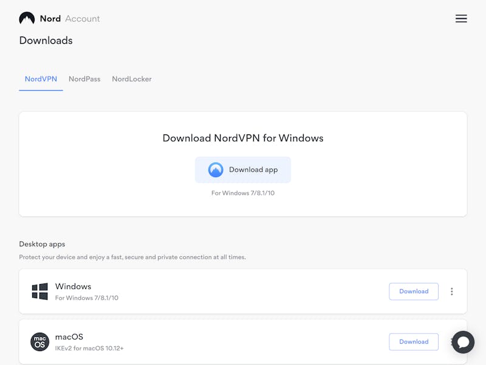Download the macOS desktop app
Viewport: 486px width, 365px height.
[414, 342]
